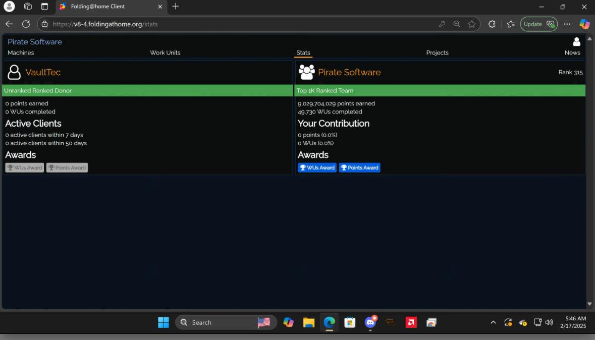Click the grayed donor Points Award badge
The width and height of the screenshot is (595, 340).
coord(67,167)
